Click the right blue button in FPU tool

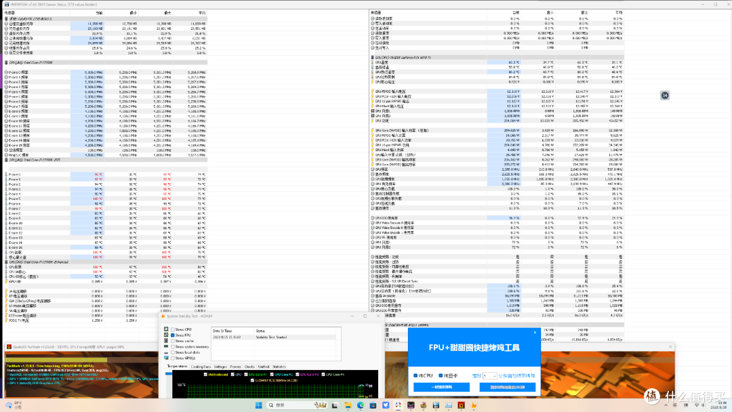[508, 388]
